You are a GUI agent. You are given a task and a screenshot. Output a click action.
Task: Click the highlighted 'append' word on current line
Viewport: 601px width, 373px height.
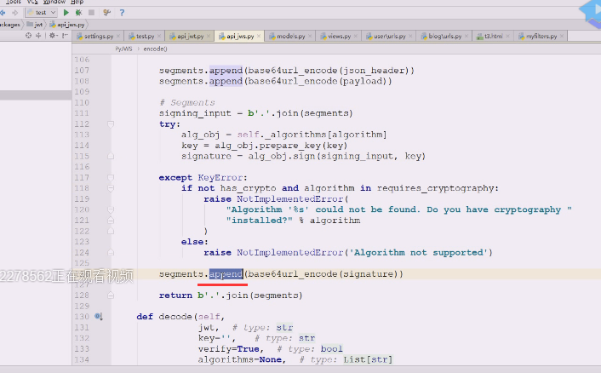tap(226, 273)
